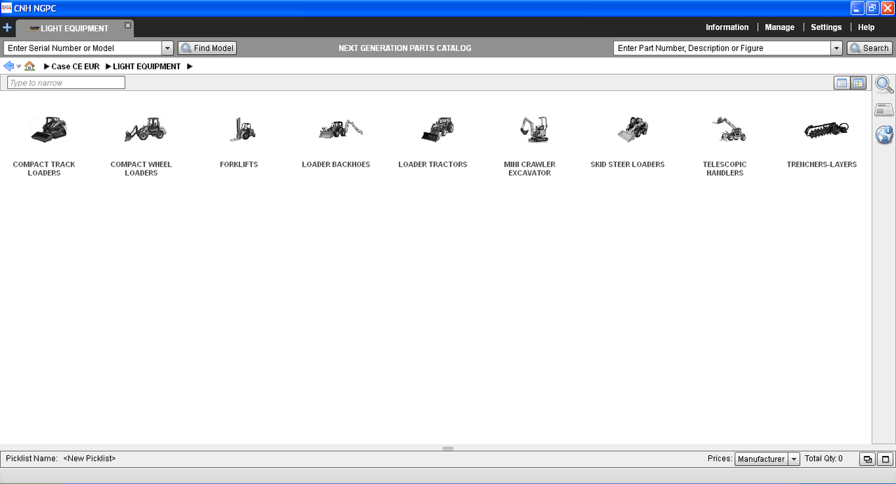Viewport: 896px width, 484px height.
Task: Close the LIGHT EQUIPMENT tab
Action: pos(127,25)
